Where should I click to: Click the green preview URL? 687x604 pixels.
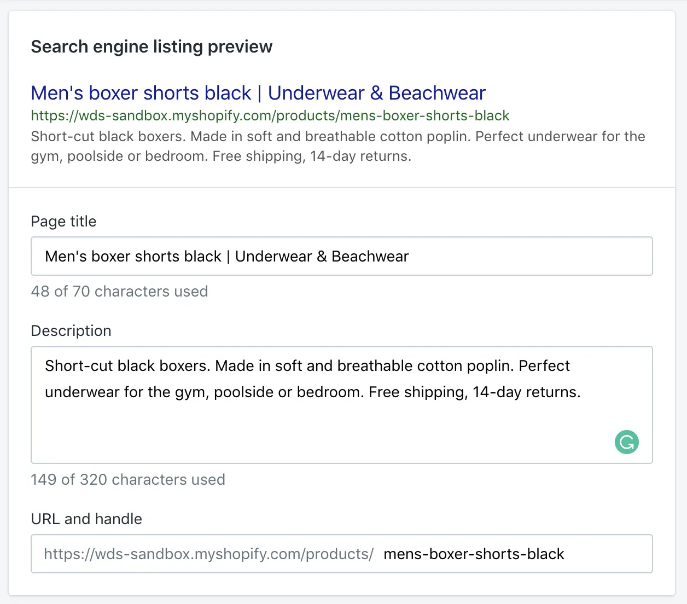coord(270,116)
